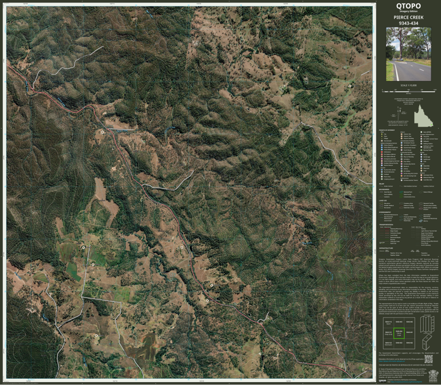Click the QR code for QTopo application

(428, 359)
